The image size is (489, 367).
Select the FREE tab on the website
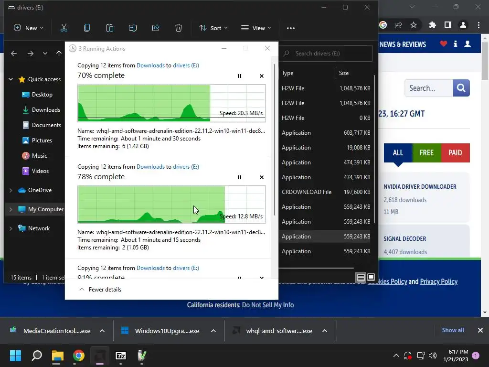coord(426,152)
